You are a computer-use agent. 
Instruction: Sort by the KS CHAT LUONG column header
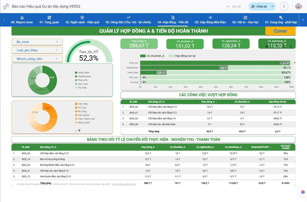285,147
